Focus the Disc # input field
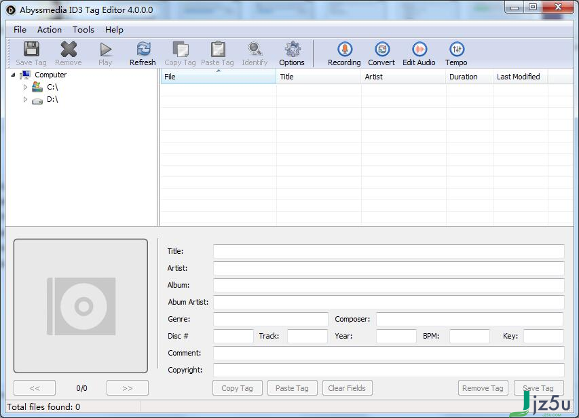Screen dimensions: 579x418 click(234, 336)
